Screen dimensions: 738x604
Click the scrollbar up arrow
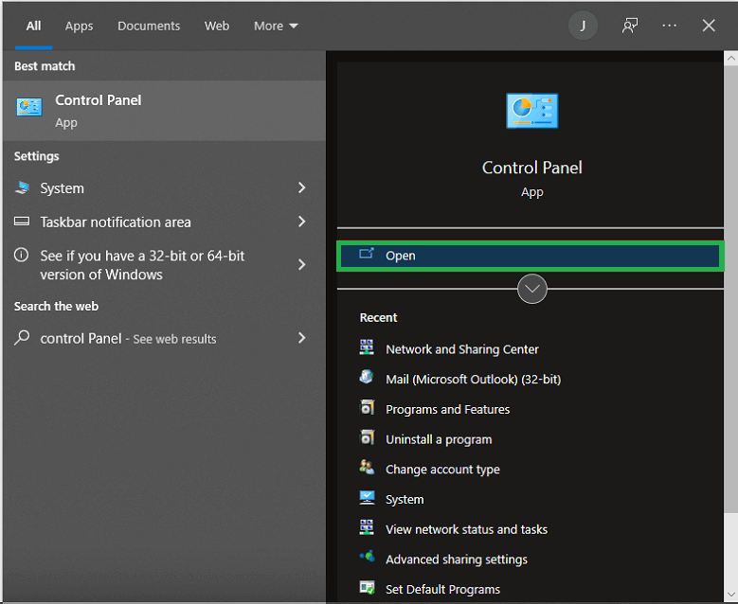click(x=730, y=59)
